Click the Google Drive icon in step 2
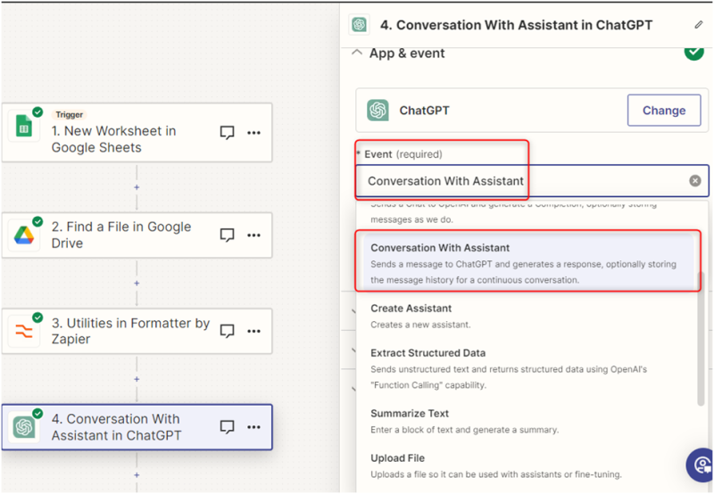The height and width of the screenshot is (494, 714). coord(24,235)
